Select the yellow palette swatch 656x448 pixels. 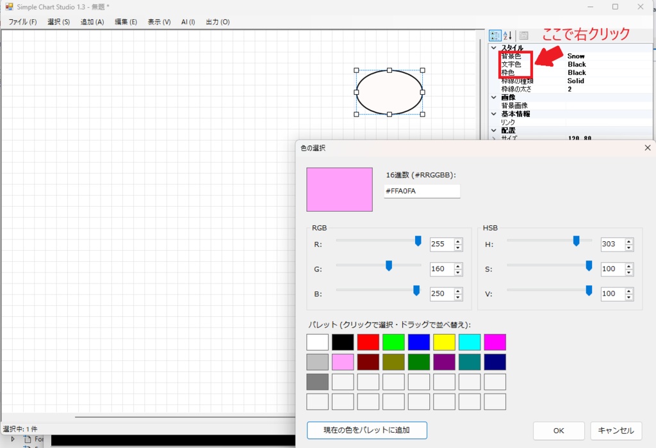(445, 342)
